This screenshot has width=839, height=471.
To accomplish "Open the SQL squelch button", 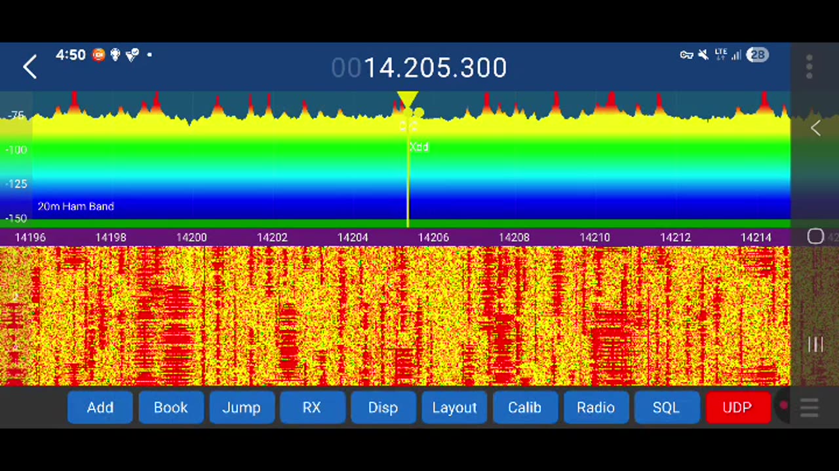I will tap(667, 408).
